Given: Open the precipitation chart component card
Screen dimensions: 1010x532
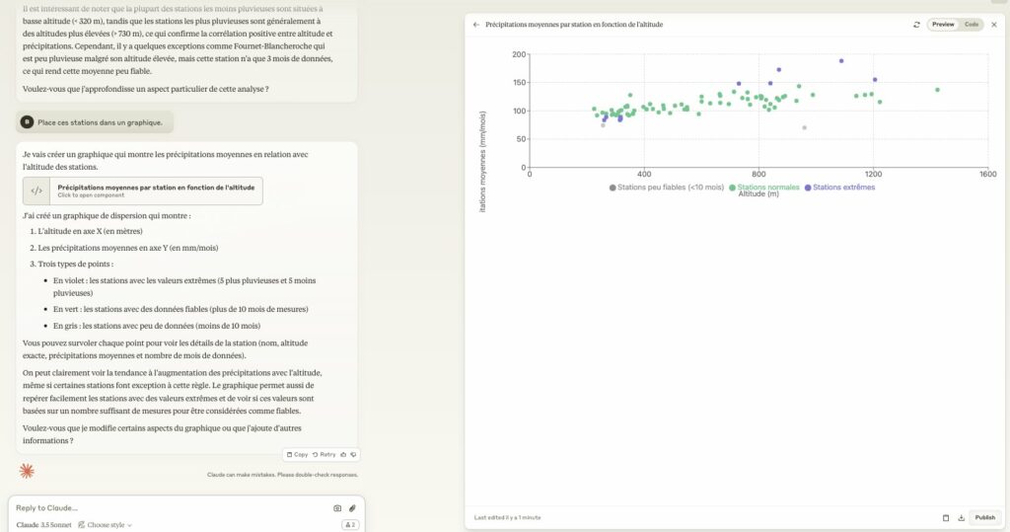Looking at the screenshot, I should point(142,190).
